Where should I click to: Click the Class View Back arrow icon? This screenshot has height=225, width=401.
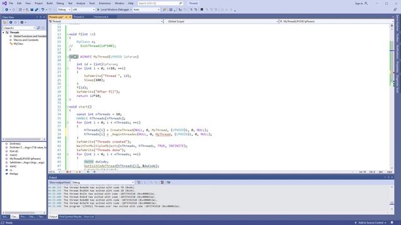(11, 22)
